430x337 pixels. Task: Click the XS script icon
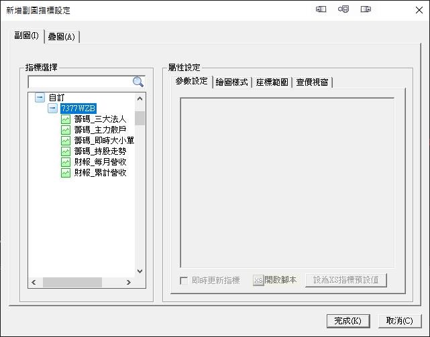258,280
